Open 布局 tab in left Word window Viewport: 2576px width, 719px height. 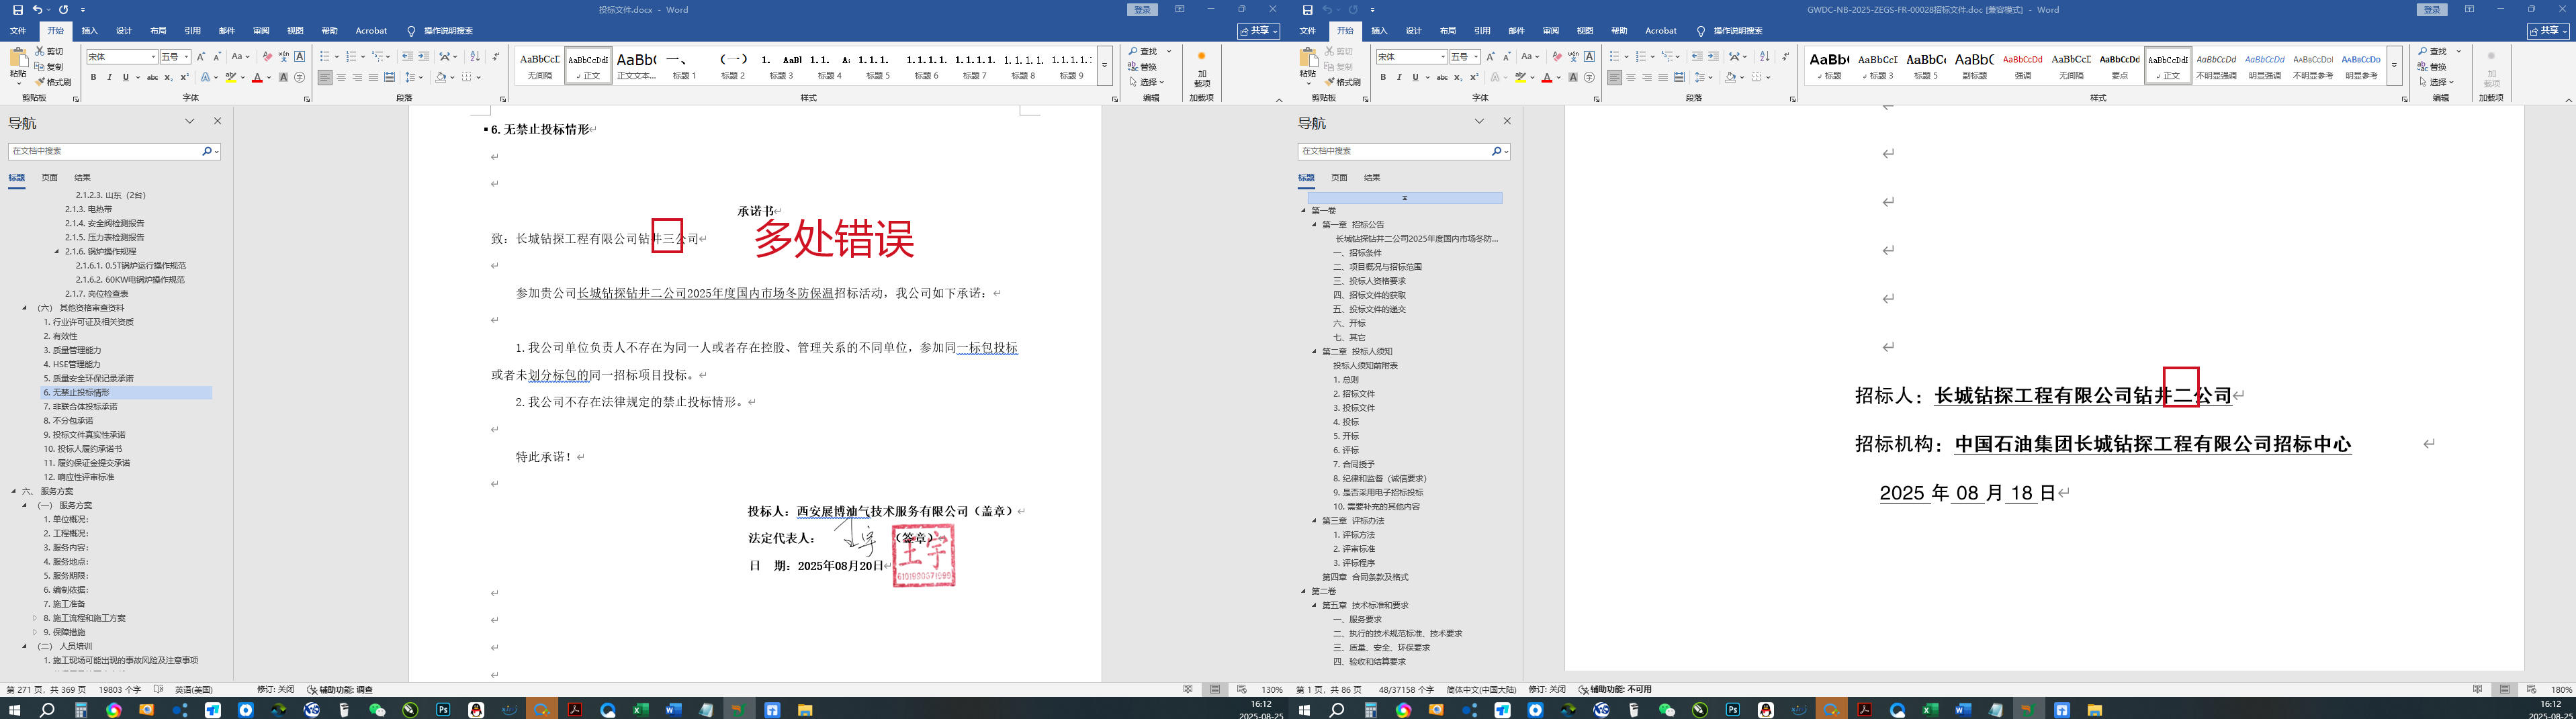[158, 31]
